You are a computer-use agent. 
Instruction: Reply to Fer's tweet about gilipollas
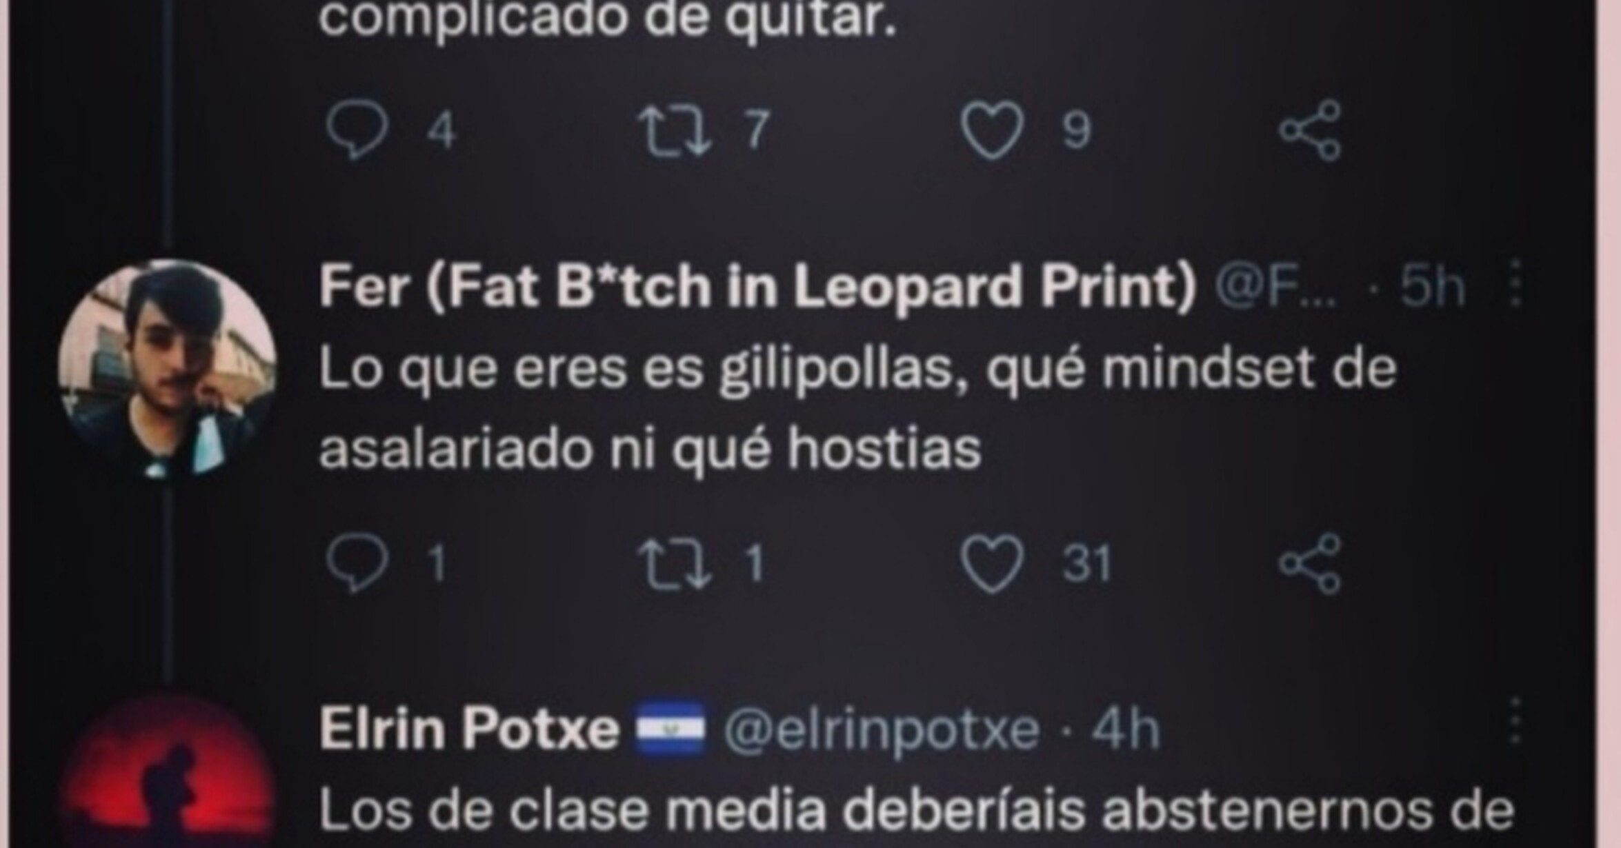coord(357,563)
